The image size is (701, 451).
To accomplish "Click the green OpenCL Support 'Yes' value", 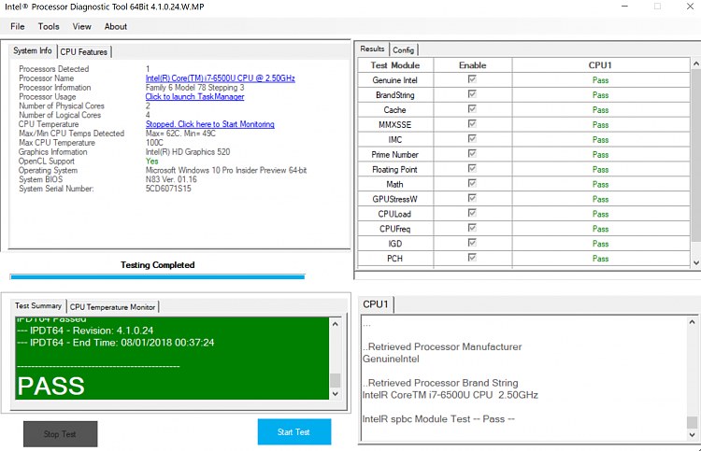I will click(x=152, y=162).
